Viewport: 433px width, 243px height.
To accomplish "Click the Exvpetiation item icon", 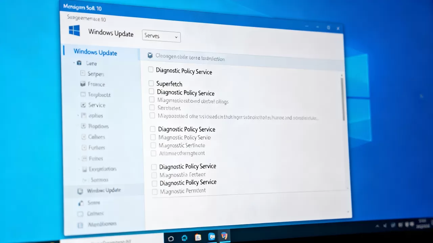I will (85, 169).
